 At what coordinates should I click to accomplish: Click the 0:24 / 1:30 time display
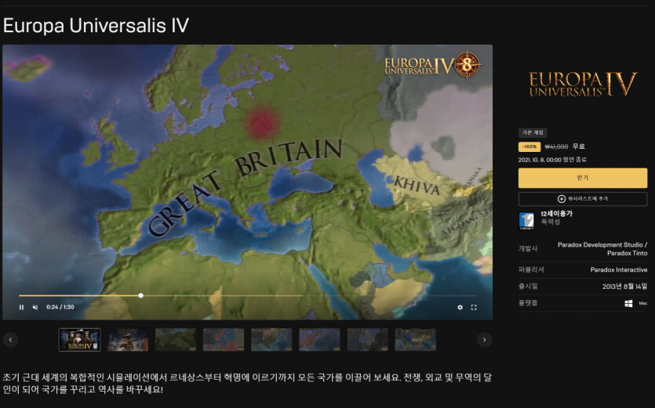tap(60, 307)
